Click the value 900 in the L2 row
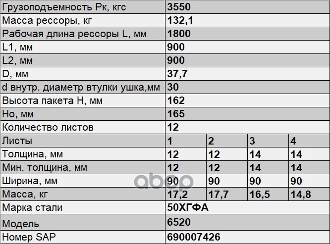The height and width of the screenshot is (244, 330). pyautogui.click(x=176, y=60)
